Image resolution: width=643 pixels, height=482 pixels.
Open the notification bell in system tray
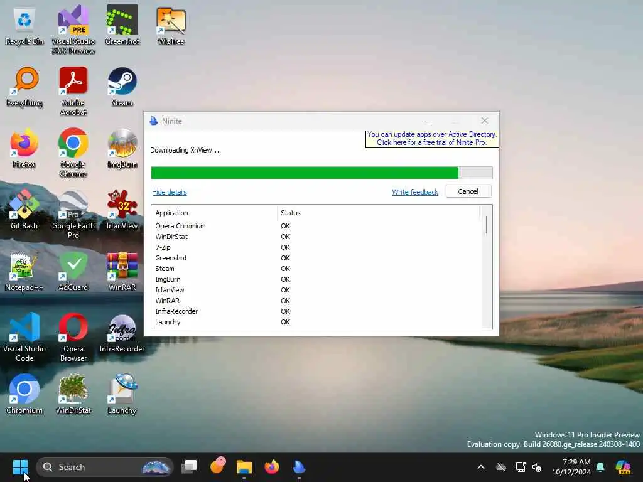(x=600, y=467)
